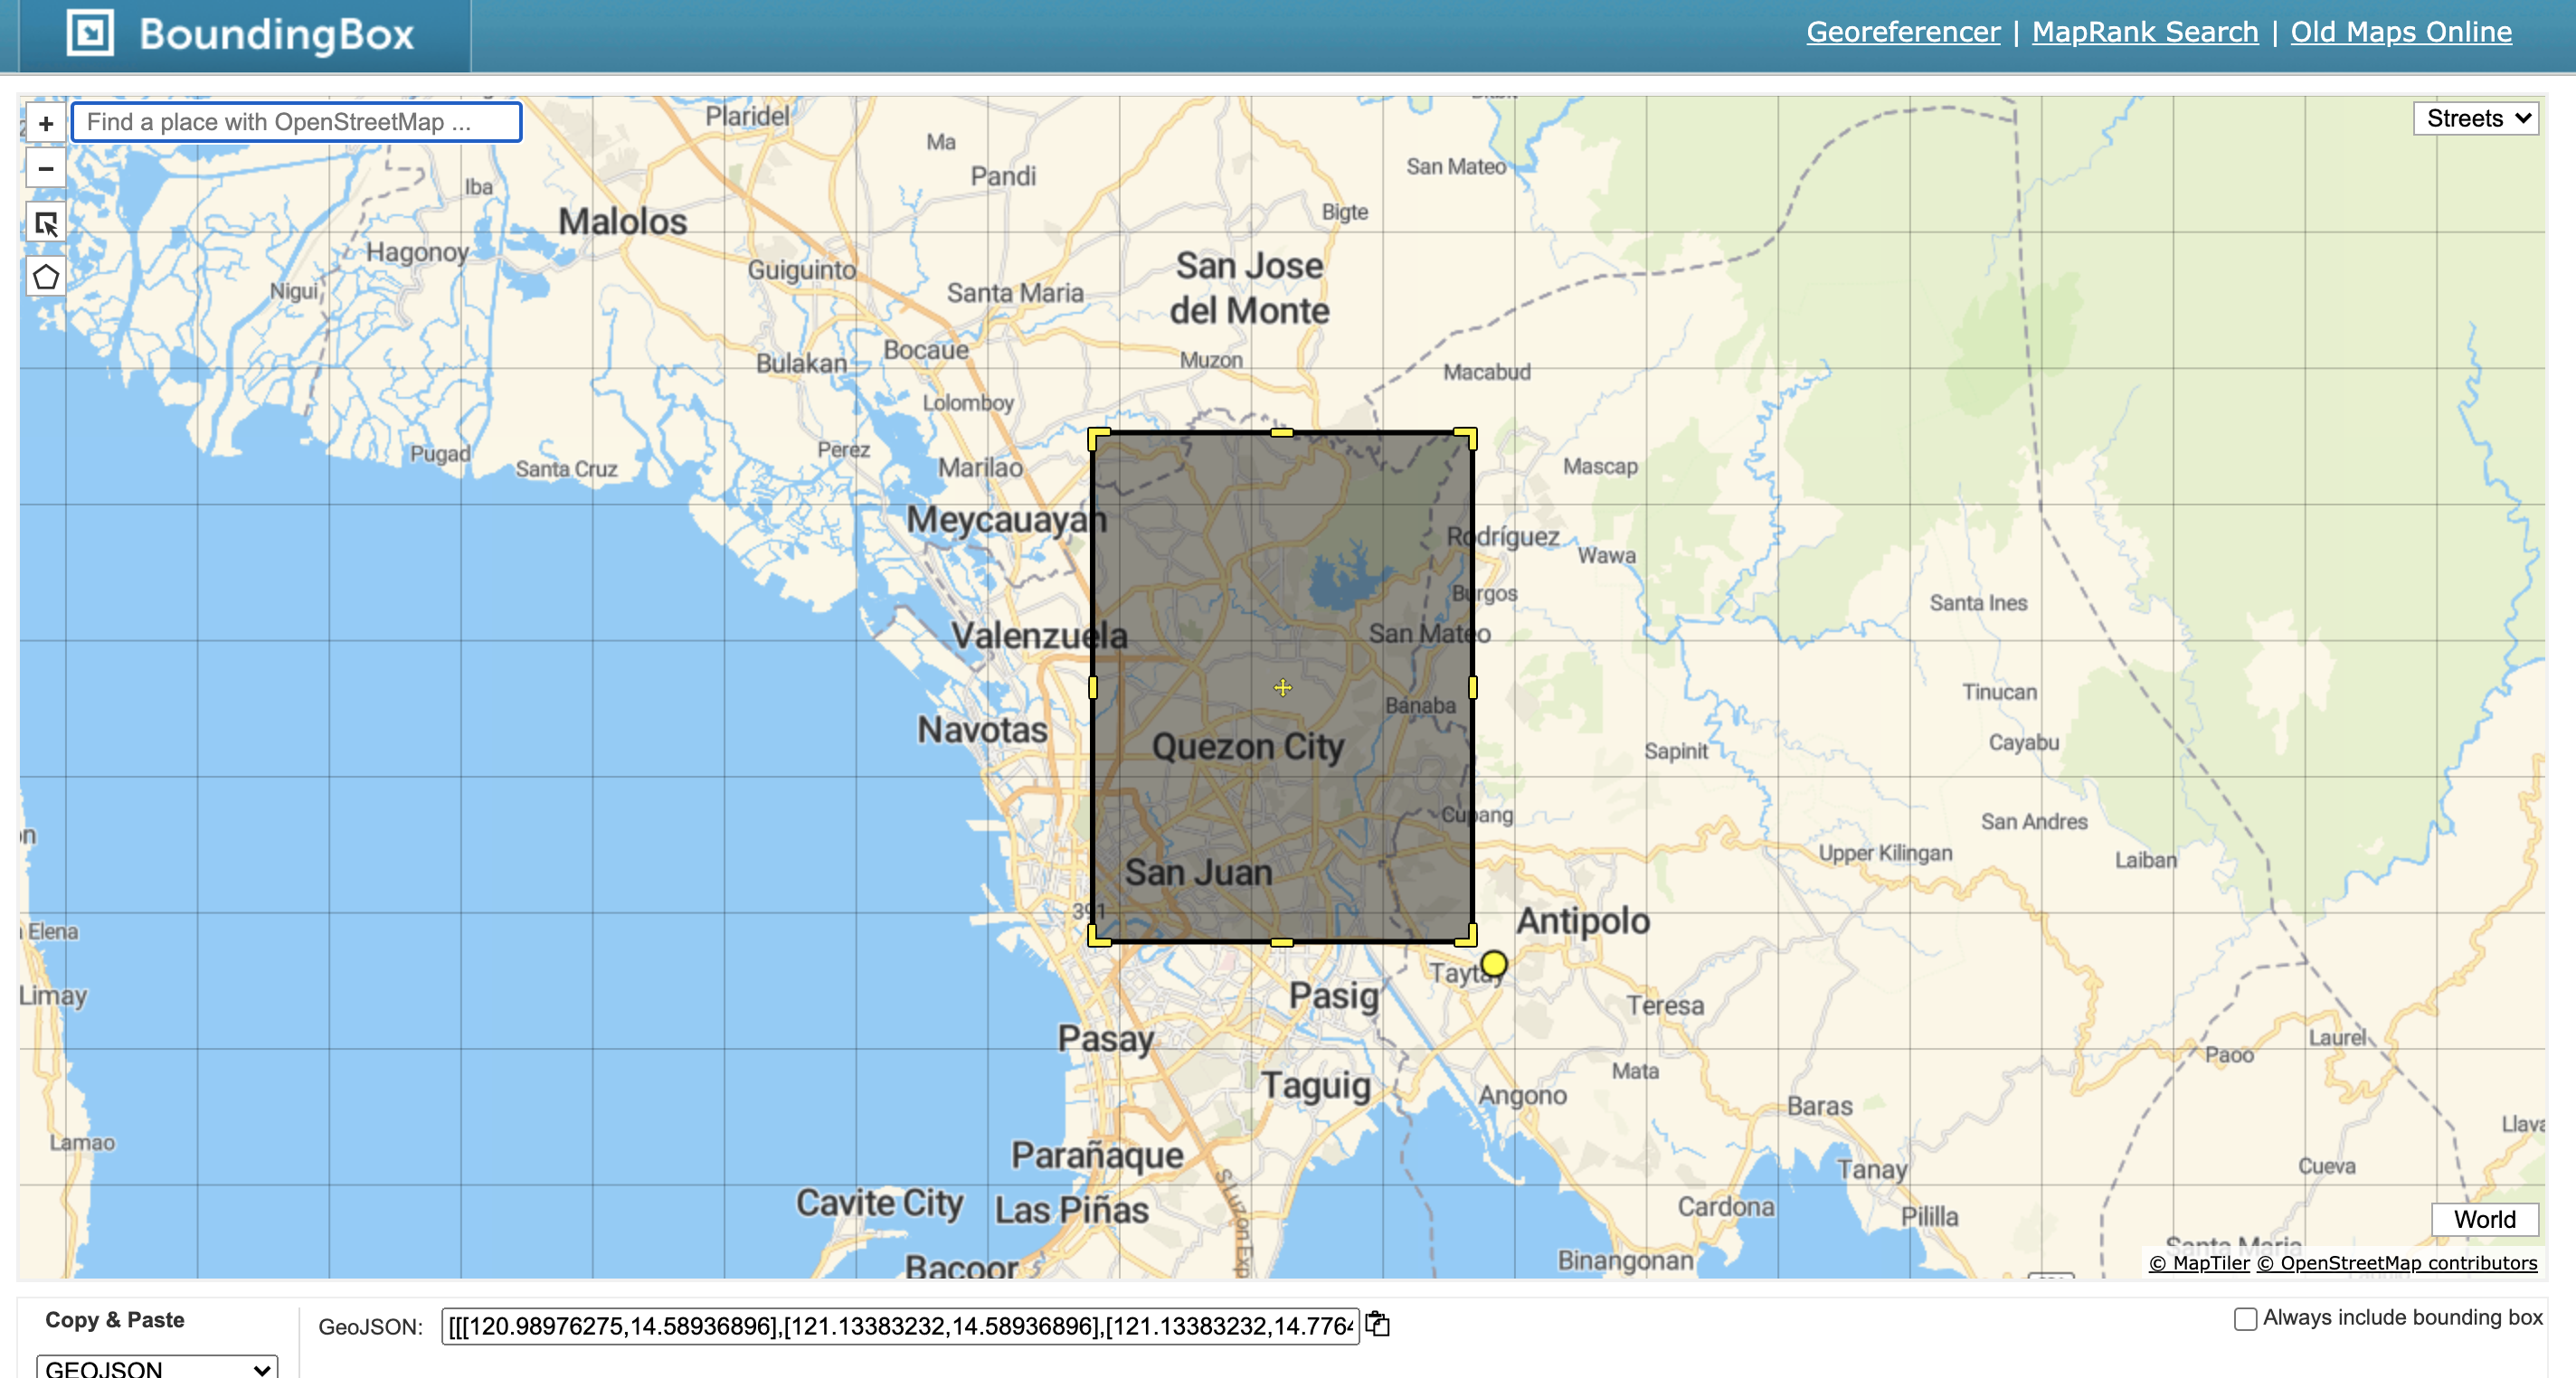Image resolution: width=2576 pixels, height=1378 pixels.
Task: Toggle Always include bounding box checkbox
Action: (x=2245, y=1319)
